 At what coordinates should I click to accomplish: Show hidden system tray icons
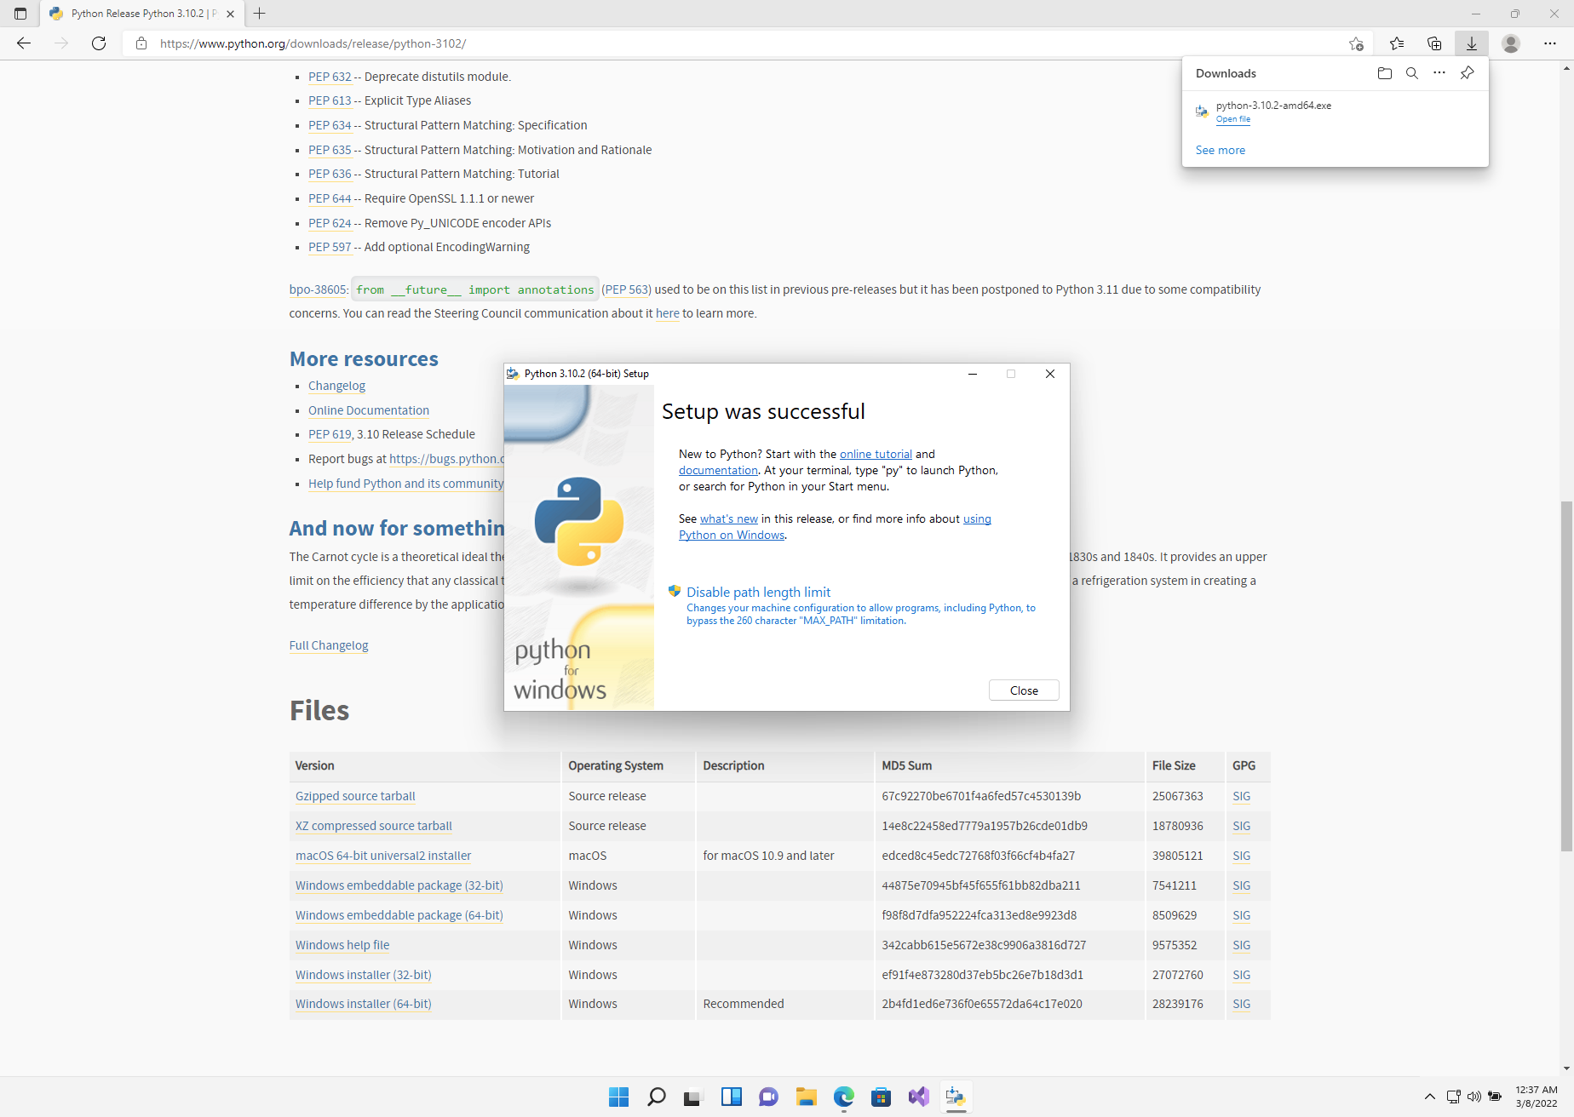pos(1429,1097)
